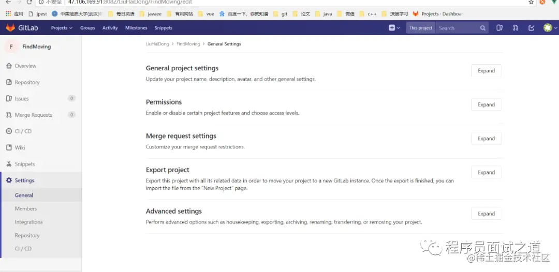Click the FindMoving breadcrumb link

(x=188, y=44)
